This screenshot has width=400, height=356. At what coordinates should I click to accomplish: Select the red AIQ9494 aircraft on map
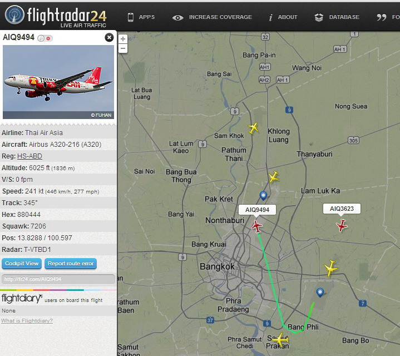[x=256, y=226]
